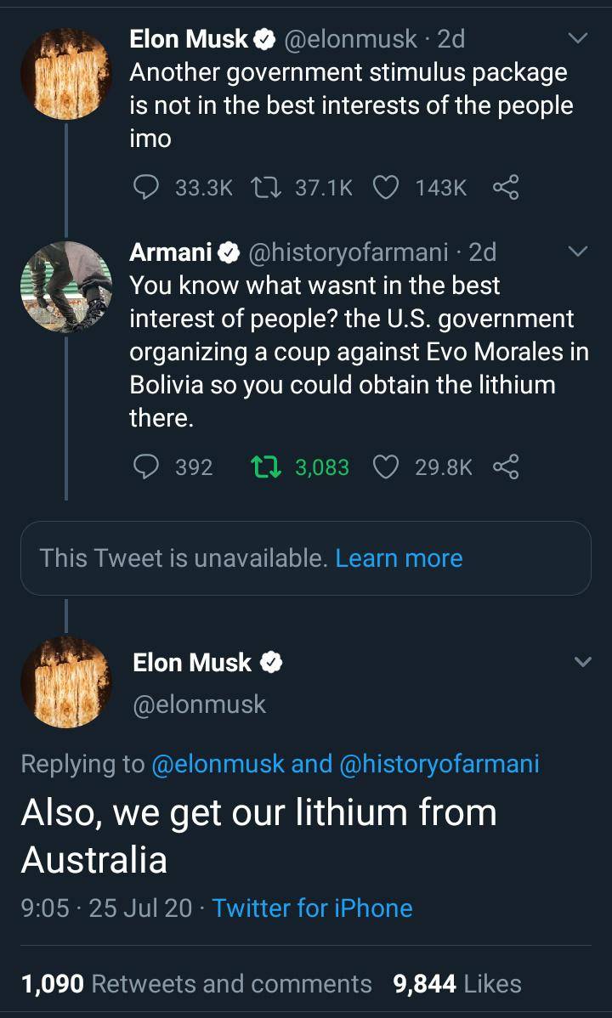Share Elon's stimulus package tweet

coord(505,187)
